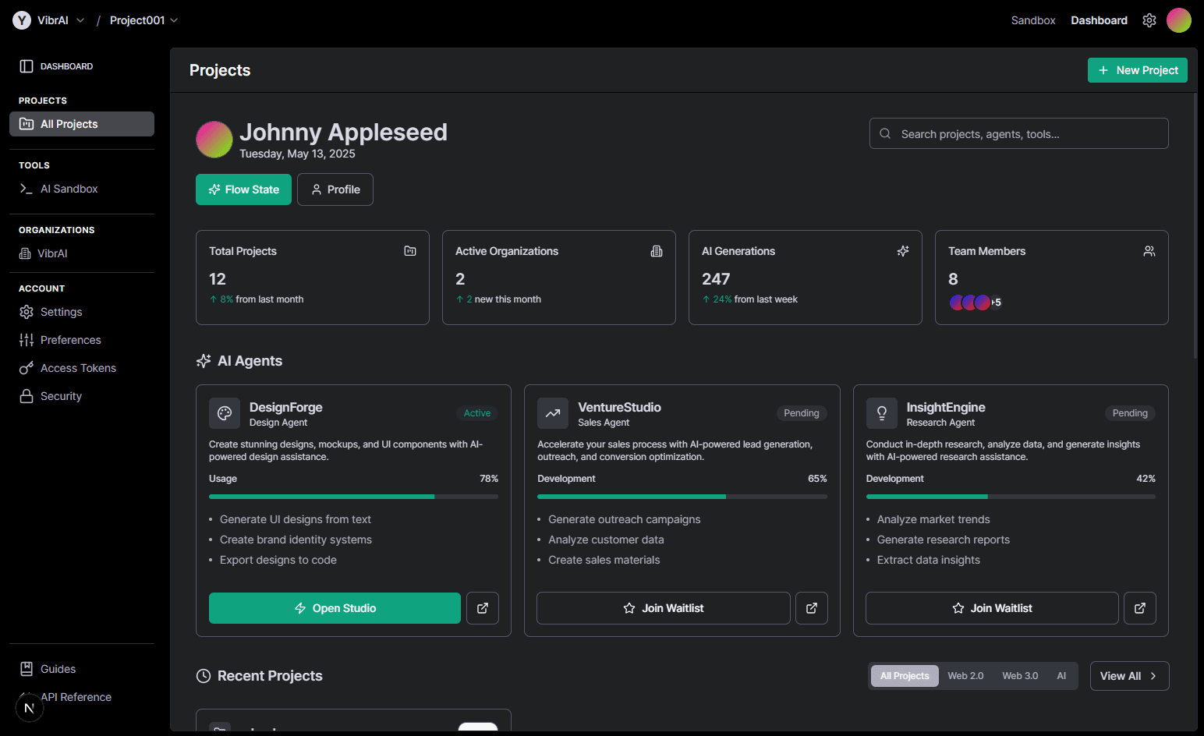Click the InsightEngine development progress bar

(1011, 497)
